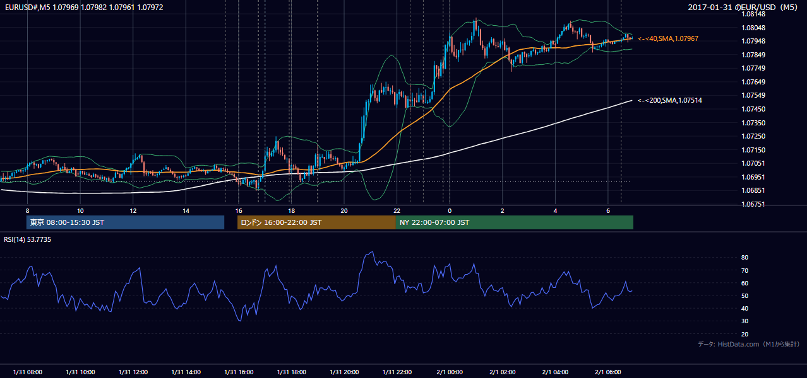Click the 1/31 08:00 date label
Screen dimensions: 807x378
[27, 372]
